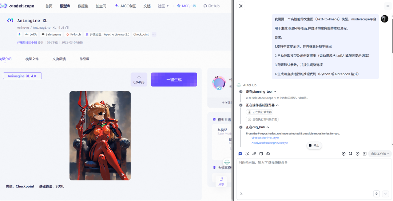Click the 模型系谱 cube icon

click(x=214, y=120)
